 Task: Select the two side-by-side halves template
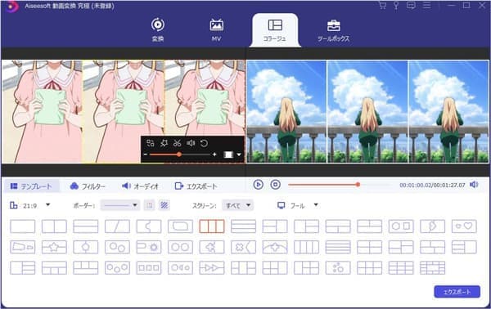[x=54, y=226]
